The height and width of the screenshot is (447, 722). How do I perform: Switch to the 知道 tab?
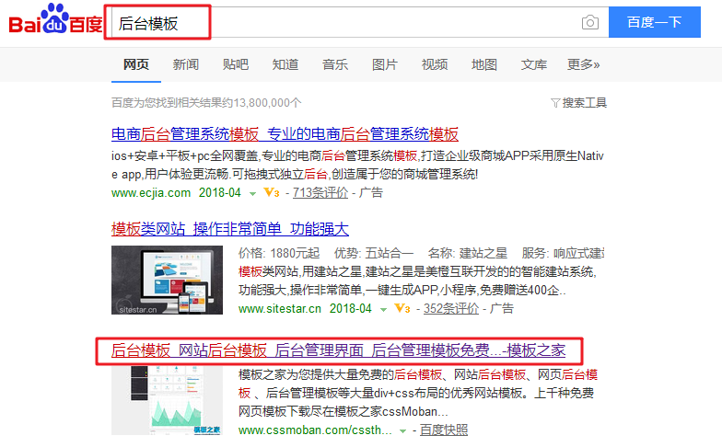coord(285,64)
